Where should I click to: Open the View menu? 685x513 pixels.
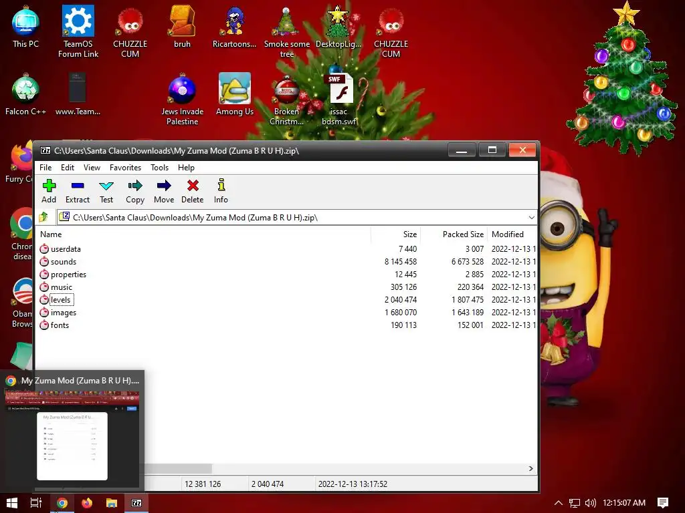click(92, 168)
